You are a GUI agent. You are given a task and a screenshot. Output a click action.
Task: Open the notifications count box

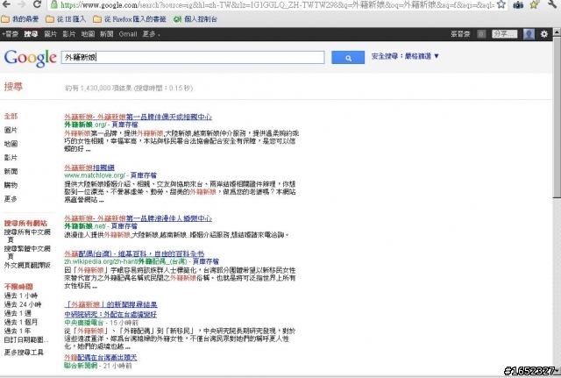[x=481, y=34]
